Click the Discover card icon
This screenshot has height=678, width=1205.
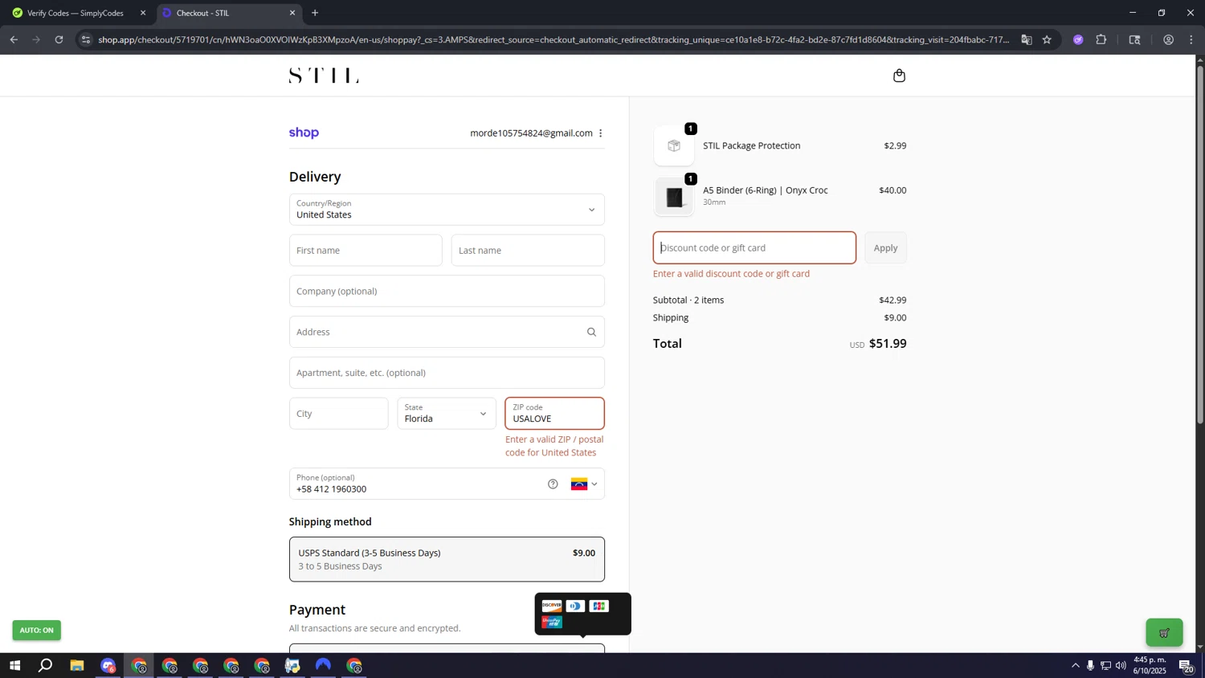click(x=552, y=606)
